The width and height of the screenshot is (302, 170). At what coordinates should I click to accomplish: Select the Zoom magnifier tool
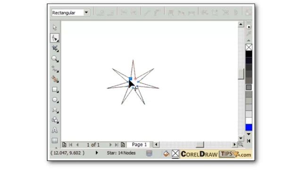coord(55,59)
